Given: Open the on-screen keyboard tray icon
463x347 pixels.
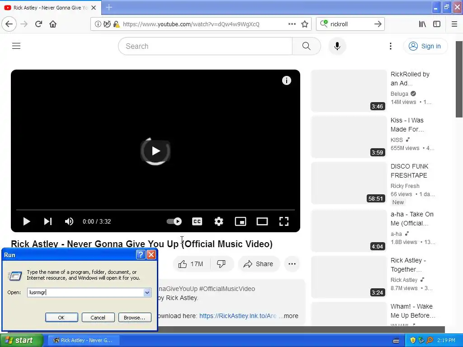Looking at the screenshot, I should [396, 340].
